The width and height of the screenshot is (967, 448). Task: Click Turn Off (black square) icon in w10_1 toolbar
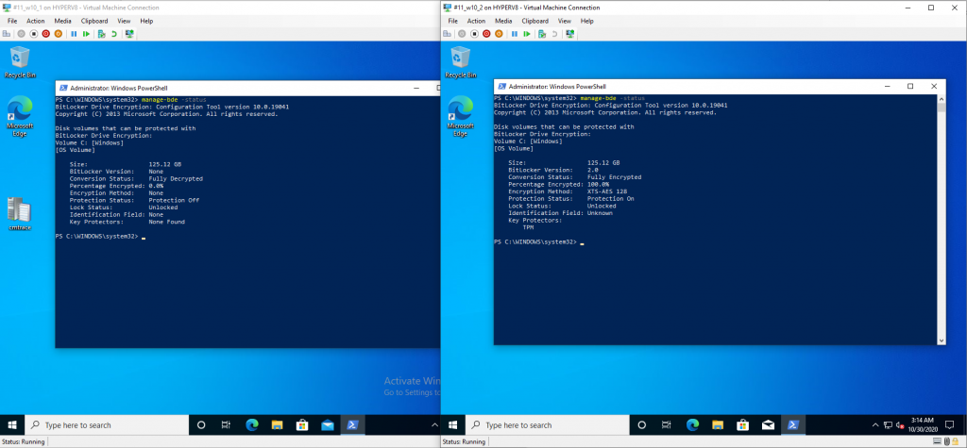(34, 34)
